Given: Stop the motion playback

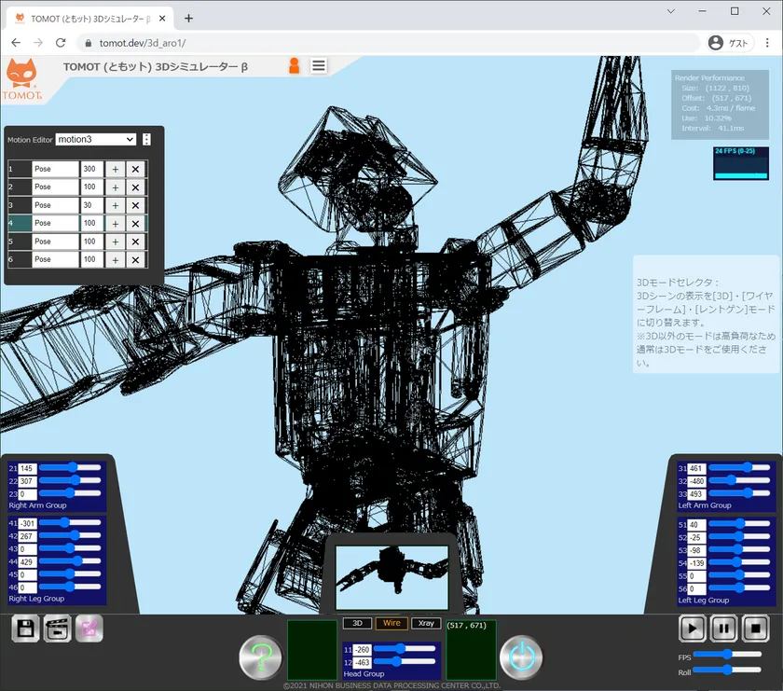Looking at the screenshot, I should coord(755,629).
